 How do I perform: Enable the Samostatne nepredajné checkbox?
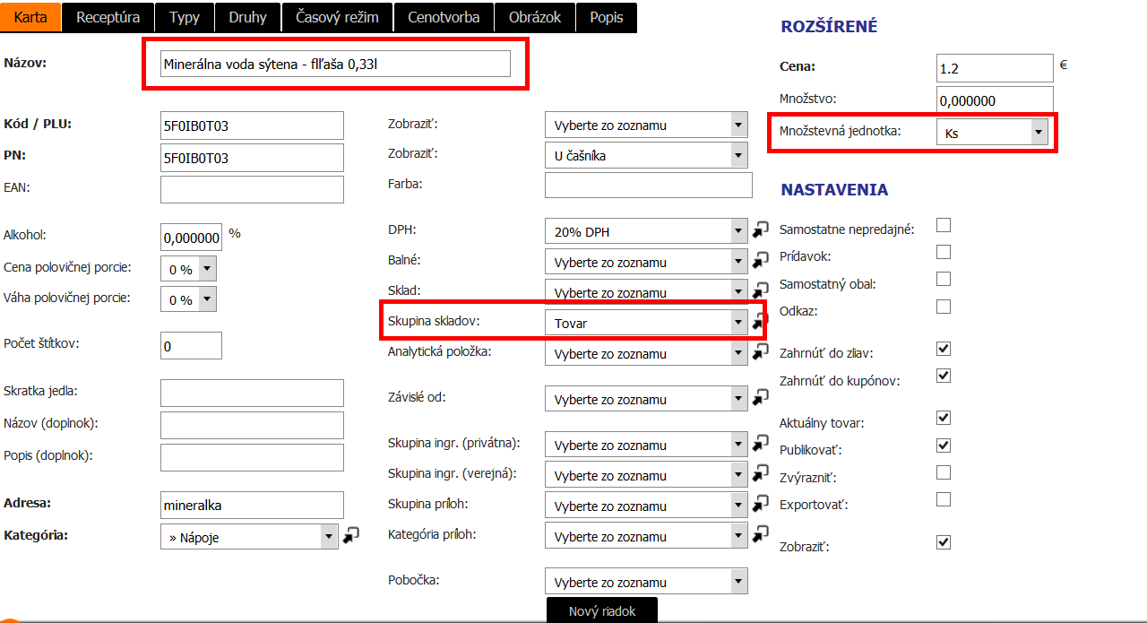pos(943,225)
